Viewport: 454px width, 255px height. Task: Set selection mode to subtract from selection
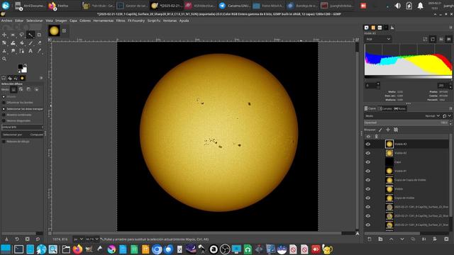tap(28, 90)
